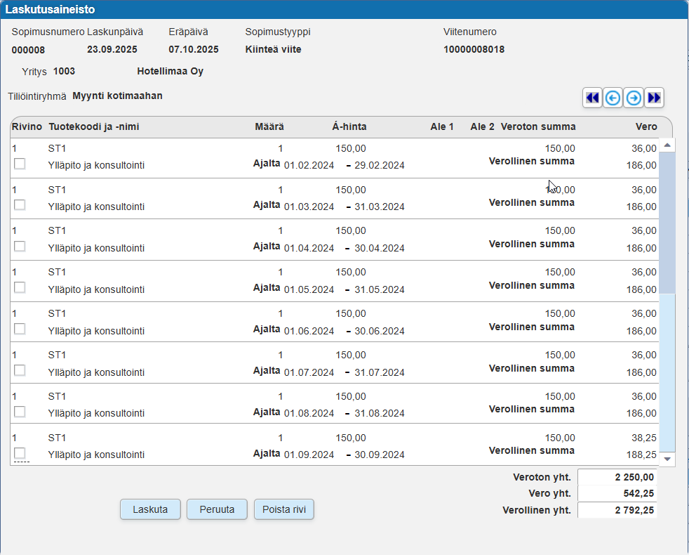
Task: Click end date 31.08.2024
Action: pos(380,413)
